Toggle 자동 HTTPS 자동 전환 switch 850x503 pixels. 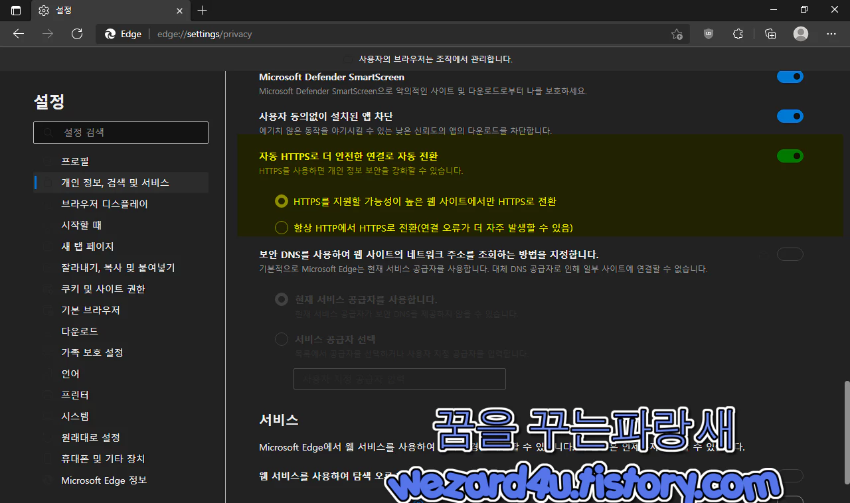[x=790, y=156]
